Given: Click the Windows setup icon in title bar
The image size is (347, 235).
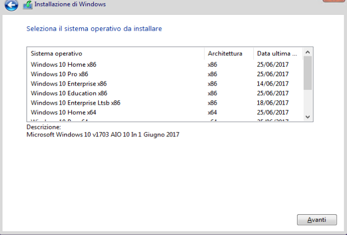Looking at the screenshot, I should (27, 5).
